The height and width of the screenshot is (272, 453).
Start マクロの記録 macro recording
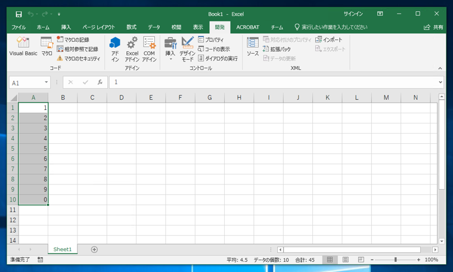pos(73,39)
